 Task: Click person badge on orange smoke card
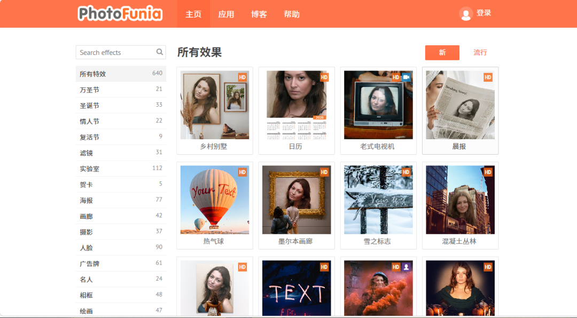click(x=406, y=267)
